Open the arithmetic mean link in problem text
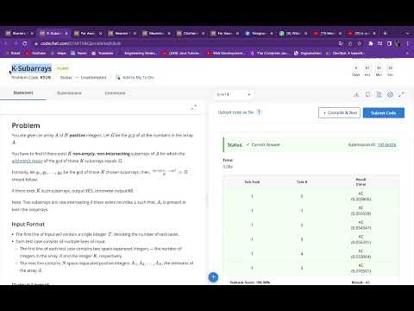The width and height of the screenshot is (414, 311). [x=27, y=161]
